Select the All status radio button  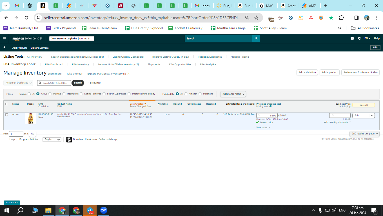pyautogui.click(x=29, y=94)
